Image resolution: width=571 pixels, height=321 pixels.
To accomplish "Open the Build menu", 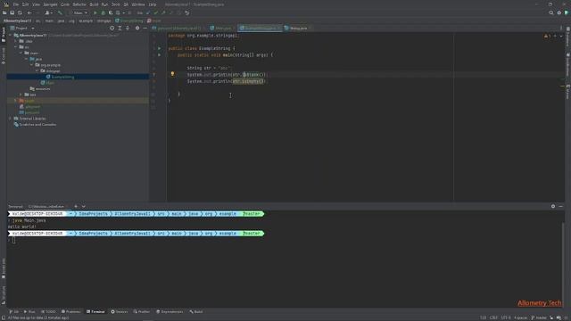I will click(94, 4).
